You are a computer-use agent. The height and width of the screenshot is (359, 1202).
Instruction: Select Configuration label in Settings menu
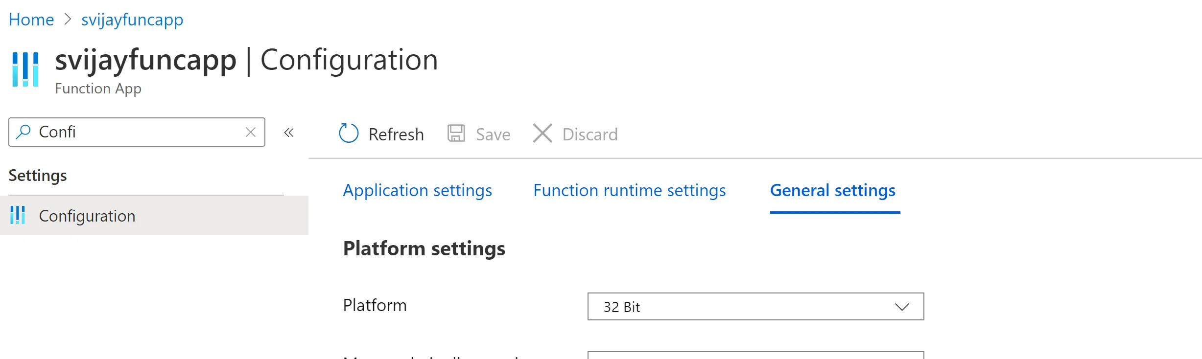(x=87, y=216)
